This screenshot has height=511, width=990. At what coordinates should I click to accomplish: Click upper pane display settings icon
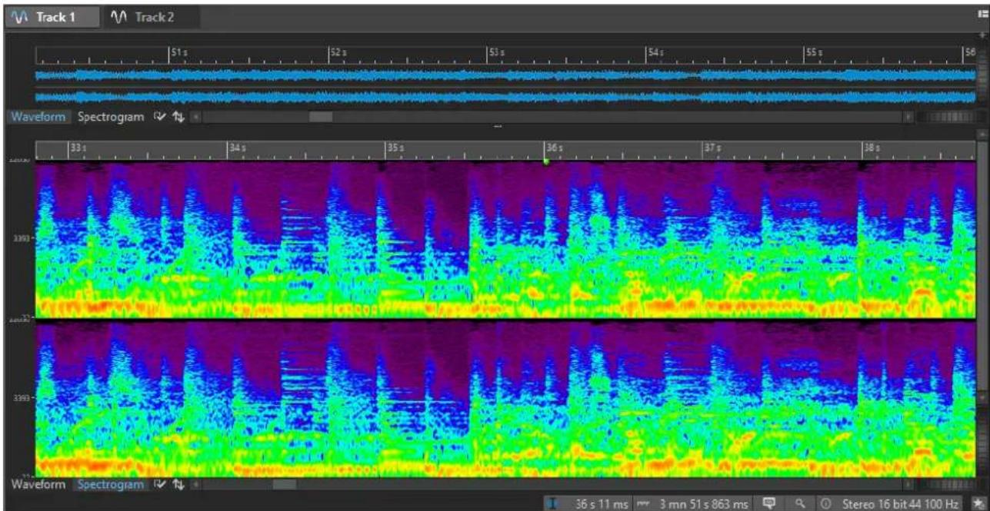(159, 117)
